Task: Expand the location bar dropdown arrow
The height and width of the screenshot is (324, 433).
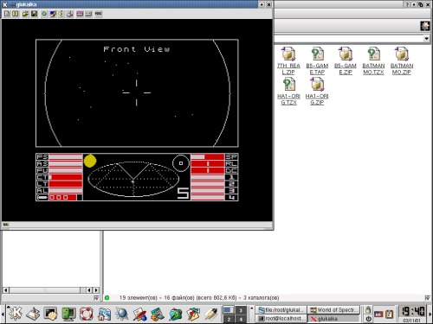Action: 426,38
